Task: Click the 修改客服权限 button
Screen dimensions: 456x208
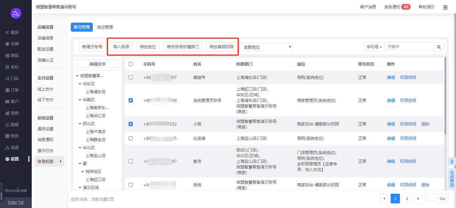Action: [x=221, y=47]
